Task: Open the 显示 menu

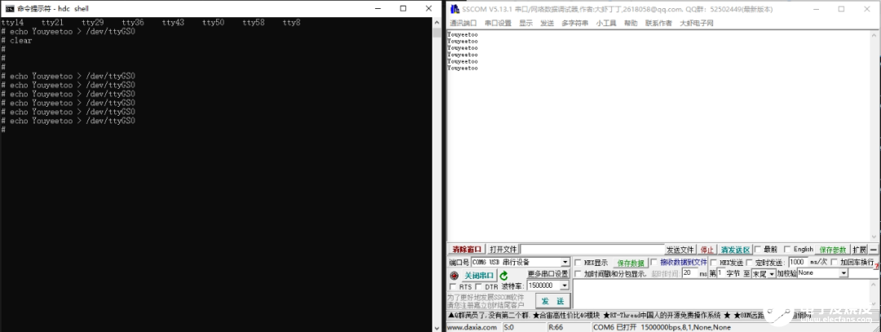Action: click(526, 23)
